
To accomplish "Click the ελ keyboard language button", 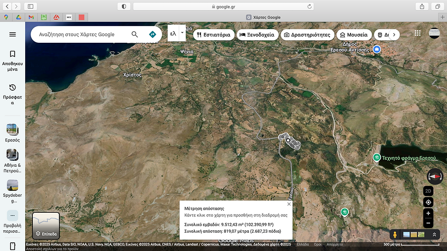I will pyautogui.click(x=173, y=34).
